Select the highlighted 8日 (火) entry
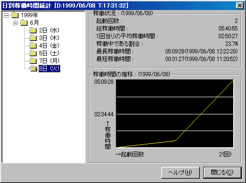 [49, 69]
